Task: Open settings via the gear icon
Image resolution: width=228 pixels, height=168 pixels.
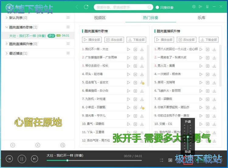Action: (x=194, y=7)
